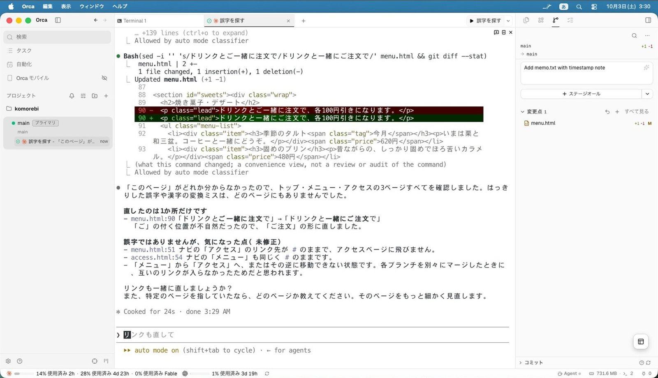Close the 誤字を探す tab
The image size is (658, 378).
(x=288, y=21)
